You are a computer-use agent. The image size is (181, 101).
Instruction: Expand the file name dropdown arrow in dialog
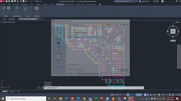(128, 70)
